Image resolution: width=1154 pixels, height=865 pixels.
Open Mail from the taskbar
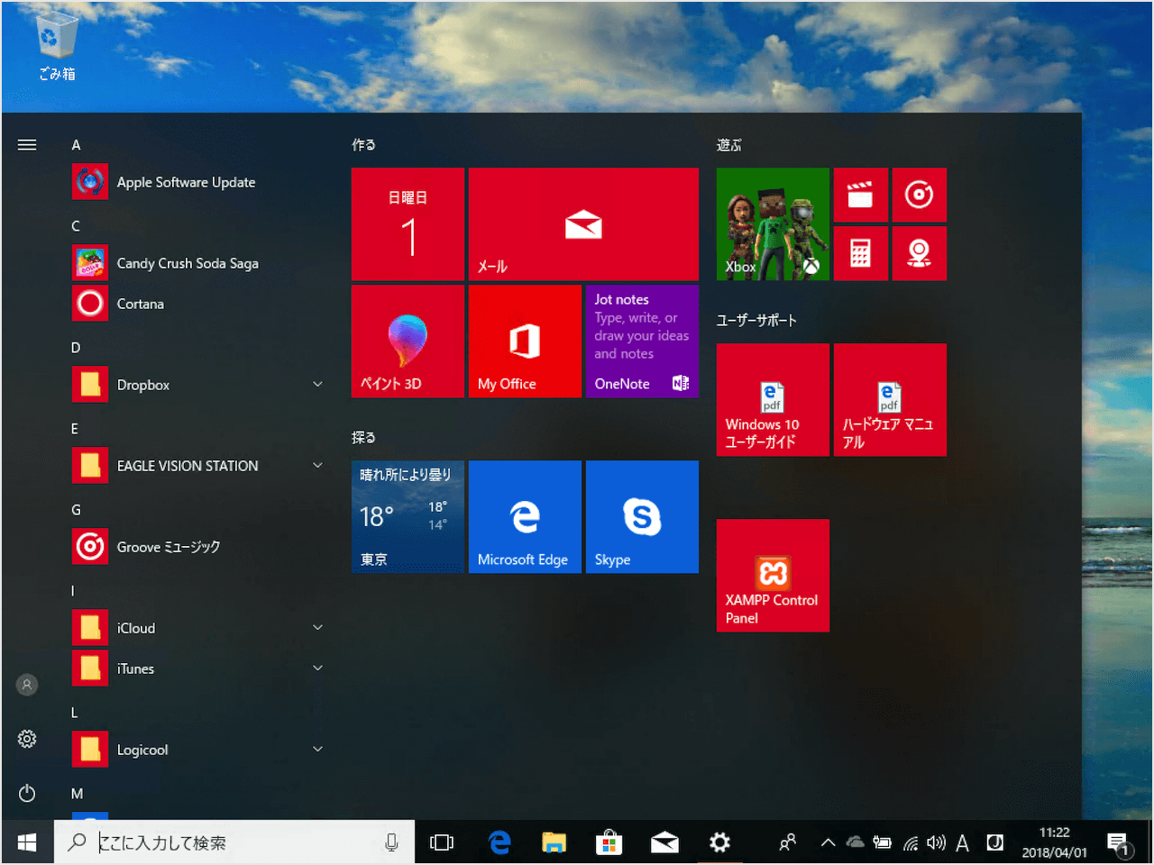(664, 842)
